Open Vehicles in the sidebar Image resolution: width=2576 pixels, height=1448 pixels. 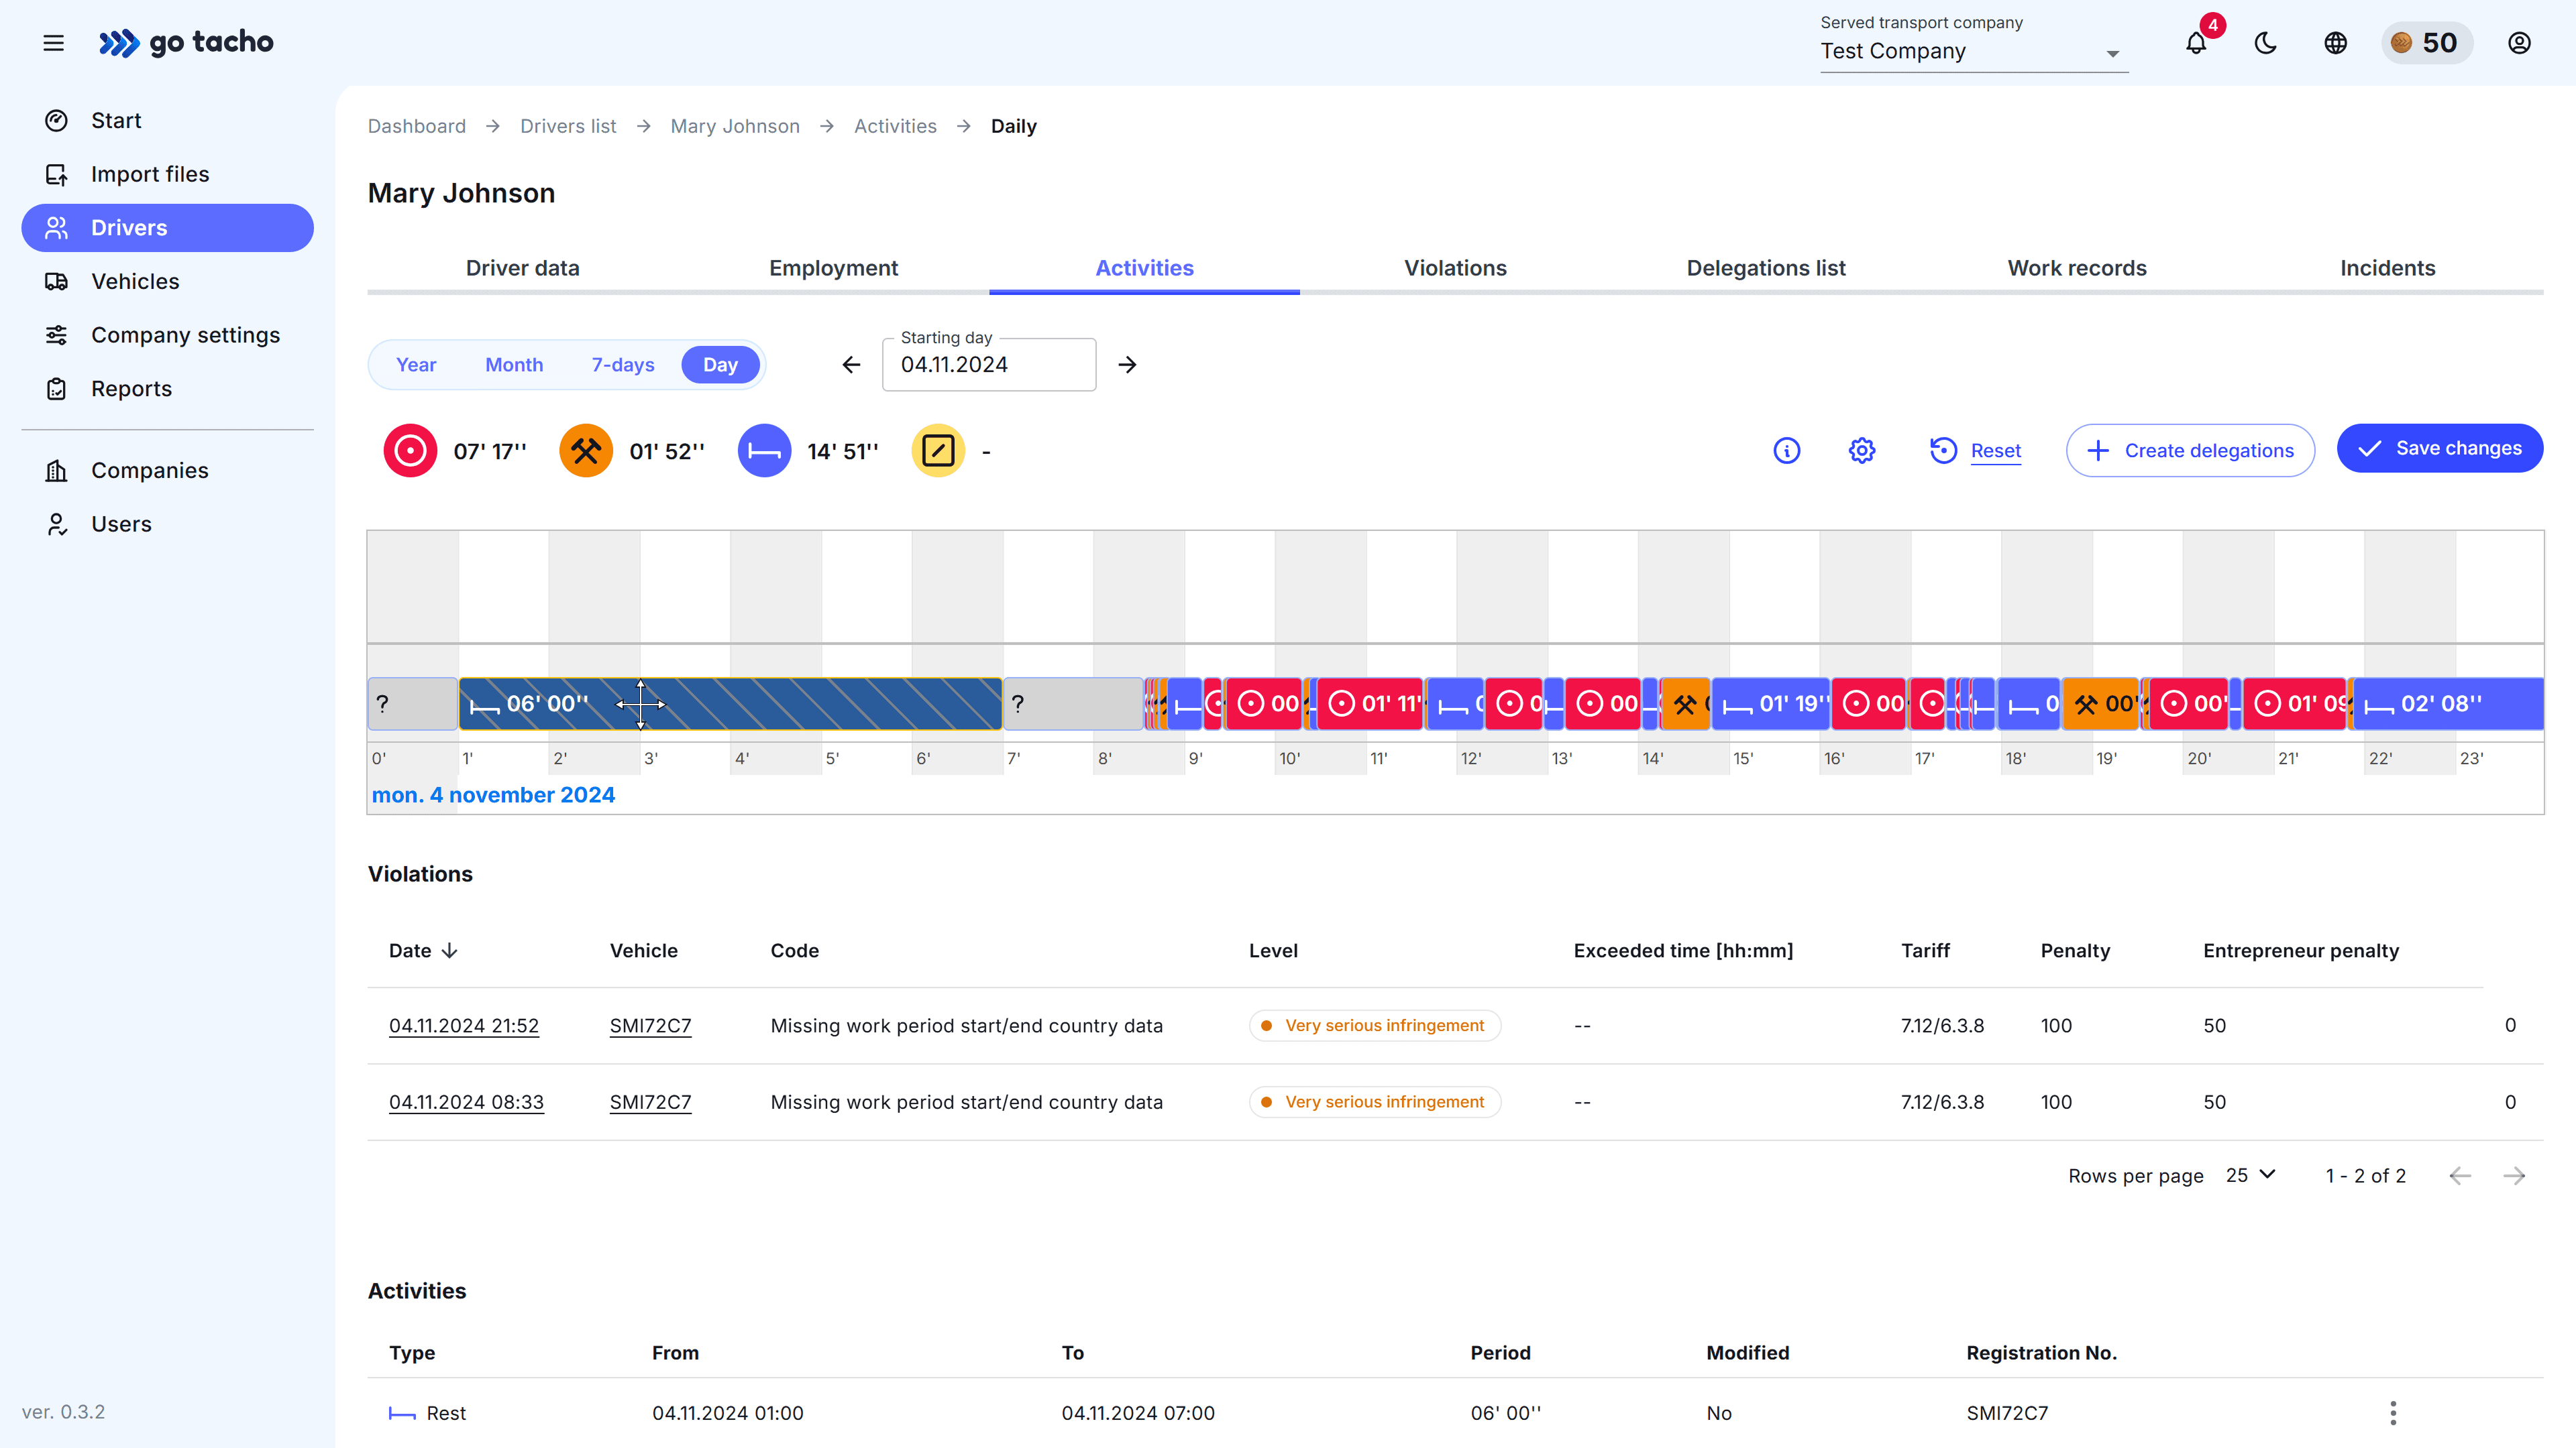[135, 282]
